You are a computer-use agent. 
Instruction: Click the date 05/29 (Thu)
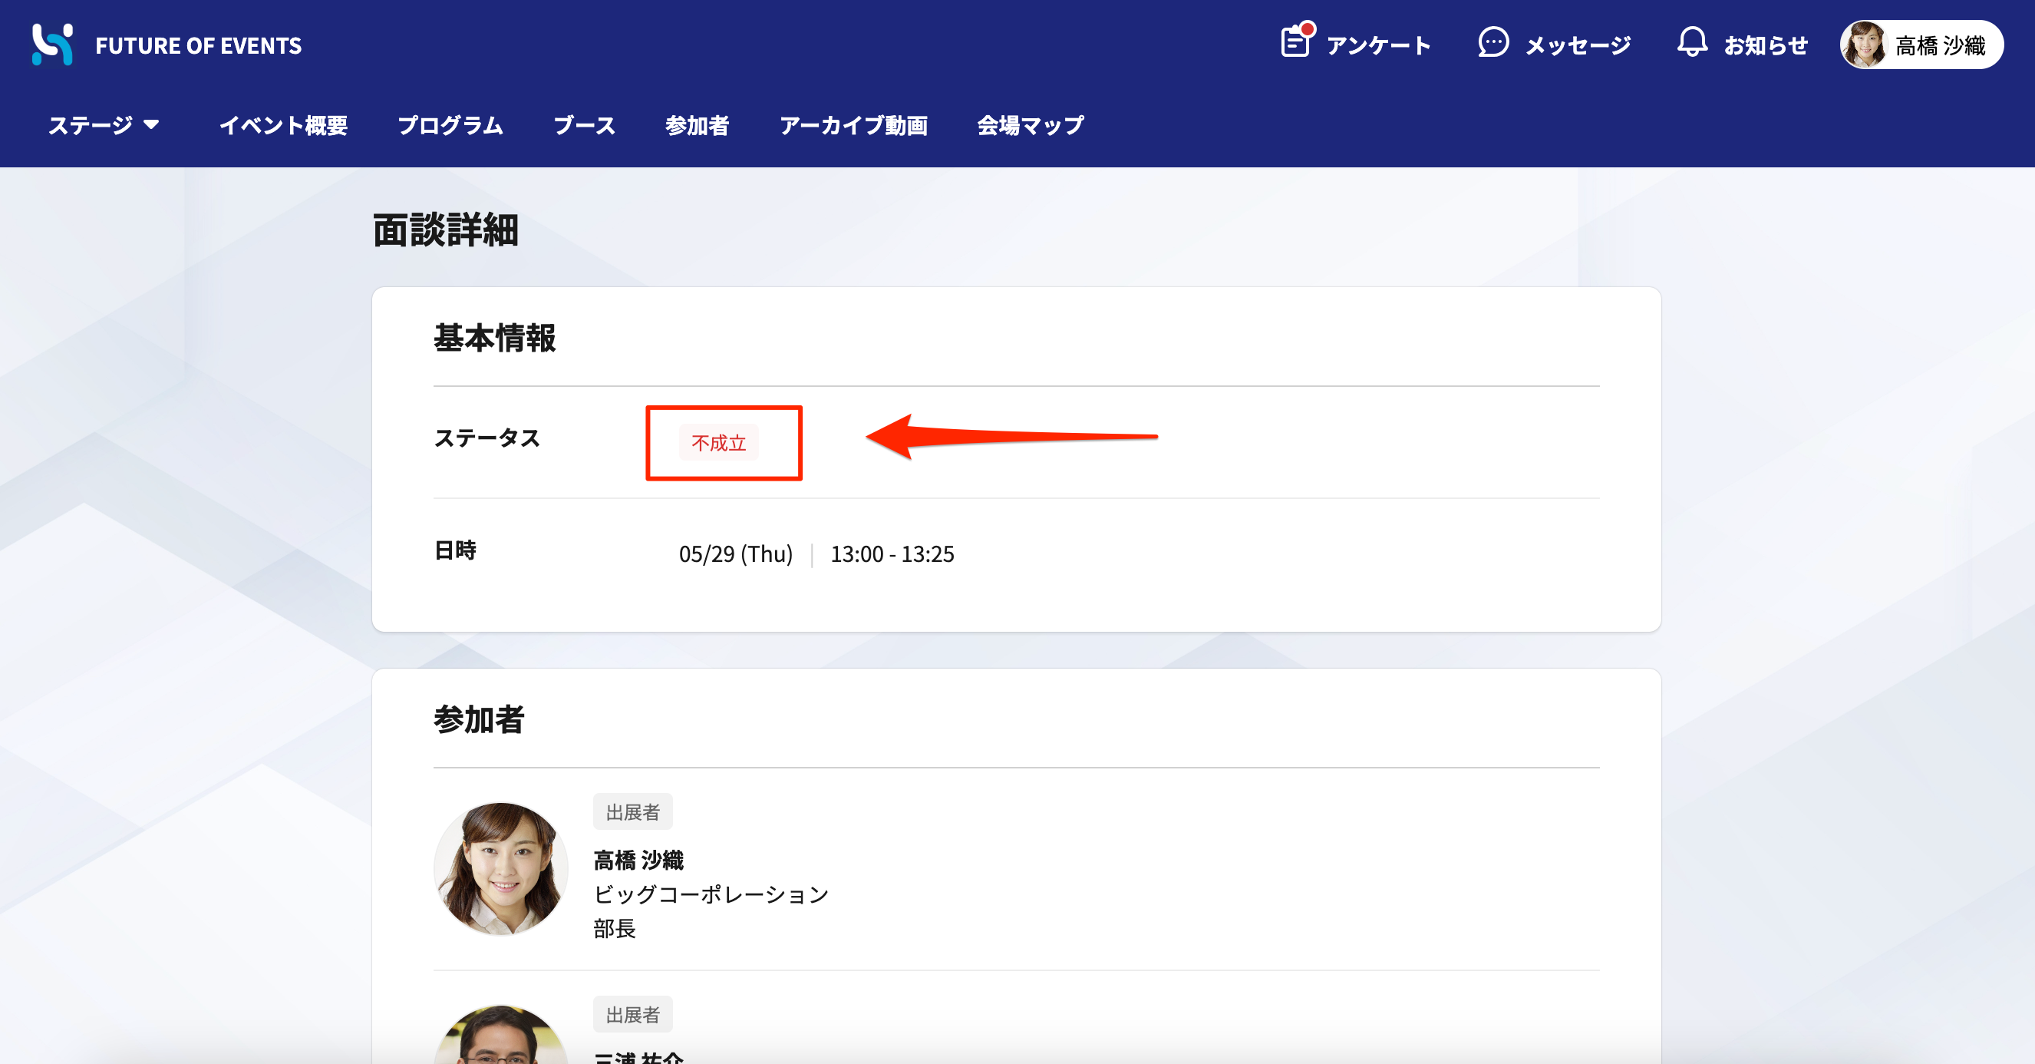735,554
